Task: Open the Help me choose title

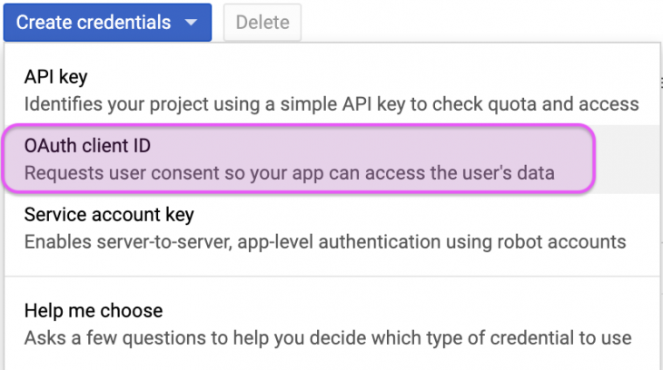Action: pyautogui.click(x=94, y=311)
